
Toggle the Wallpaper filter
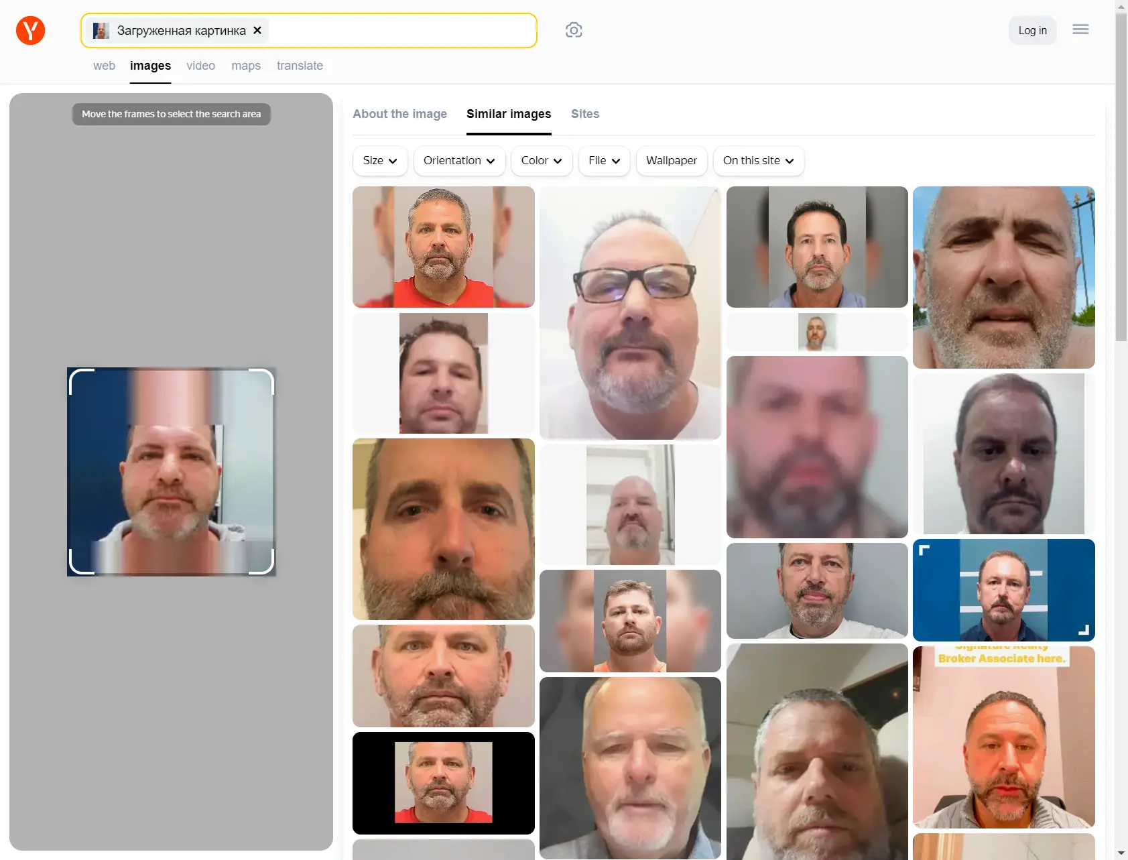671,161
